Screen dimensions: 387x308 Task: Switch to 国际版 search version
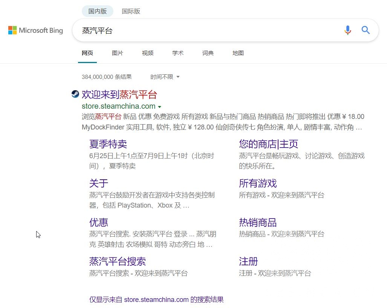131,11
